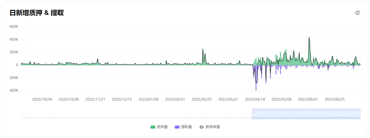Click the purple 提取量 legend swatch
The image size is (370, 138).
tap(177, 127)
